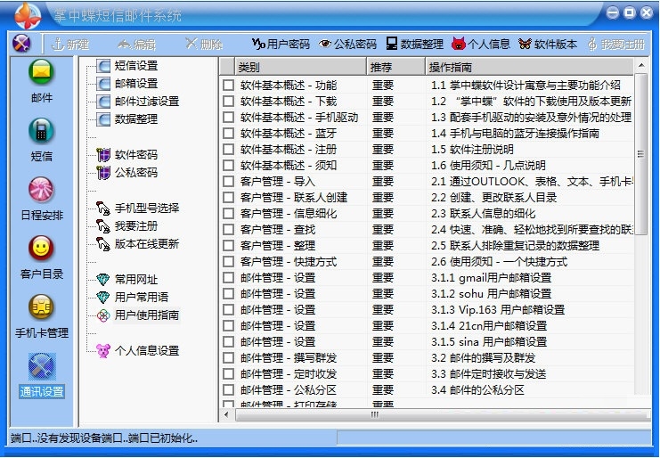This screenshot has width=660, height=458.
Task: Click the vertical scrollbar up arrow
Action: click(641, 65)
